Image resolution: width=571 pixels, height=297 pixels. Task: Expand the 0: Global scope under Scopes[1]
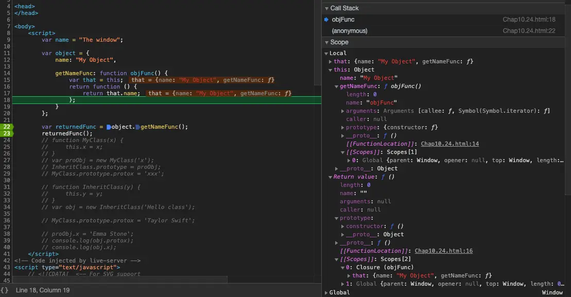(x=349, y=161)
